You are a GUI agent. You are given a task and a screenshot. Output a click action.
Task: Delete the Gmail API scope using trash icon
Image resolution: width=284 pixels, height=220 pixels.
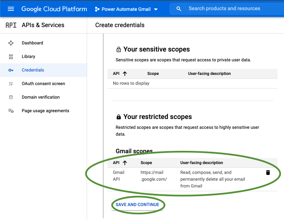[268, 173]
